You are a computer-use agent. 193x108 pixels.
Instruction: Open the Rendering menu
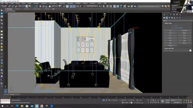click(62, 3)
